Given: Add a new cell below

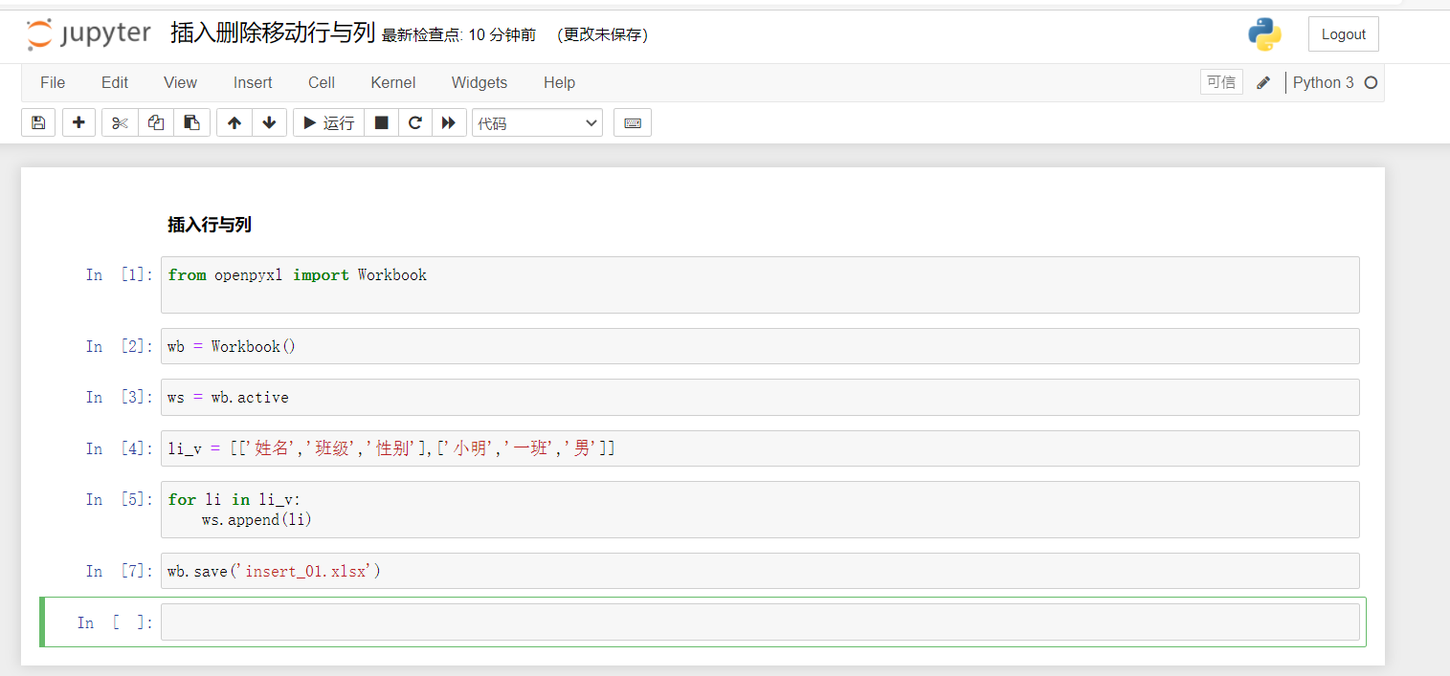Looking at the screenshot, I should coord(78,122).
